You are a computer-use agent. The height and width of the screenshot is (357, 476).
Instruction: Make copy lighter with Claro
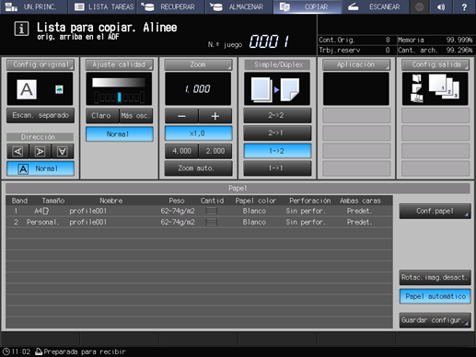click(x=102, y=116)
